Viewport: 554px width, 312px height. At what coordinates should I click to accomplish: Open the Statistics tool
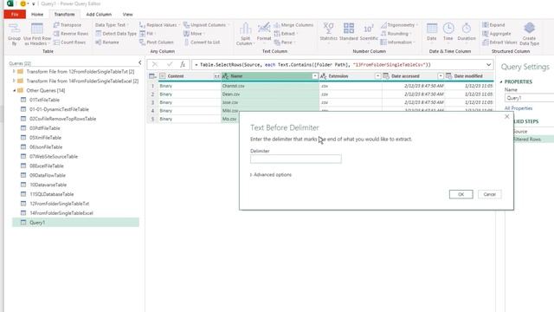[329, 34]
